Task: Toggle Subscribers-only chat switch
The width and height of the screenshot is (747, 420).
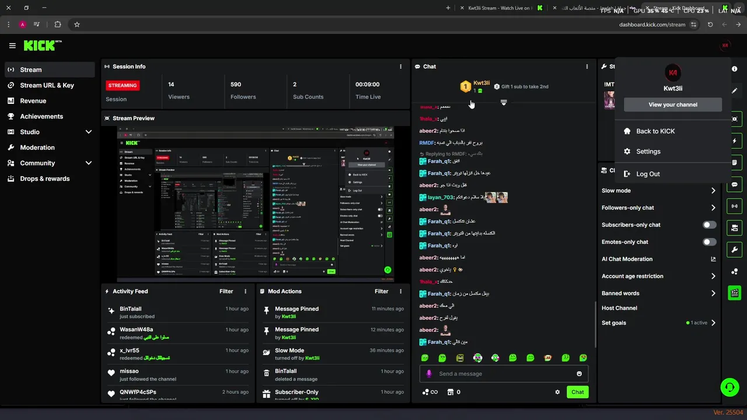Action: point(710,225)
